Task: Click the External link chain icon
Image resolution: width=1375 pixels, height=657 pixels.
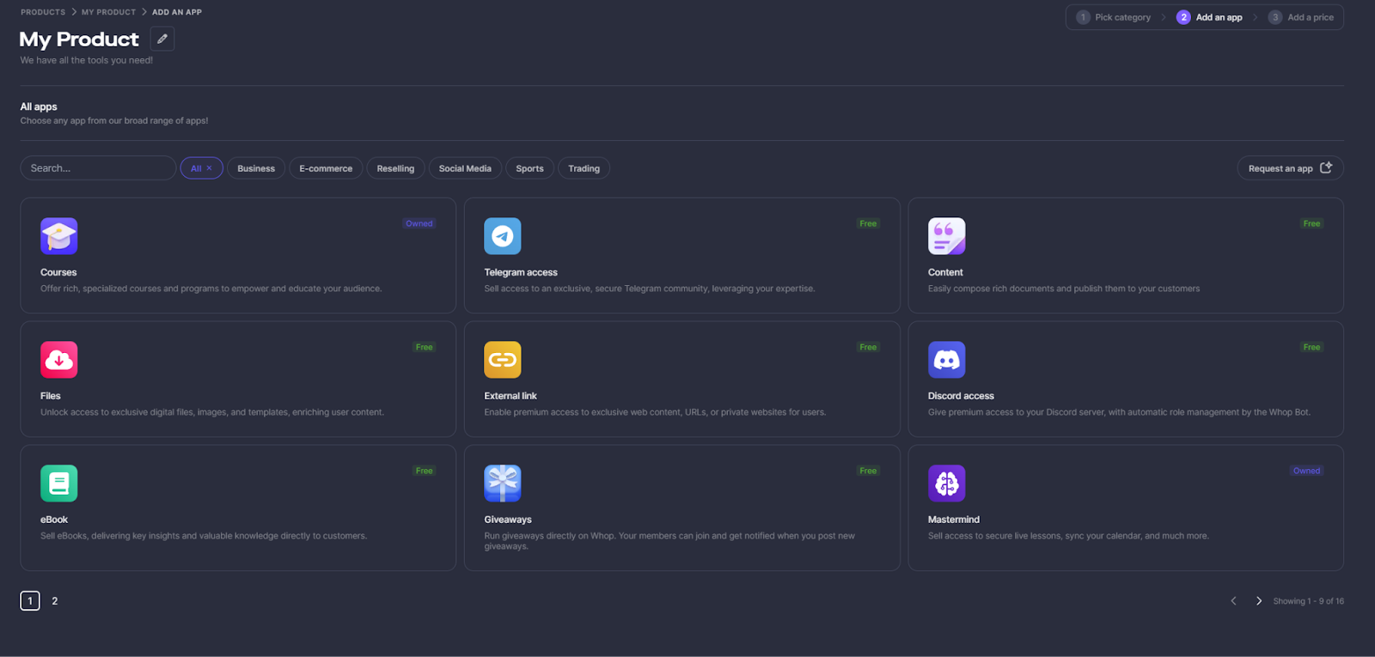Action: click(503, 360)
